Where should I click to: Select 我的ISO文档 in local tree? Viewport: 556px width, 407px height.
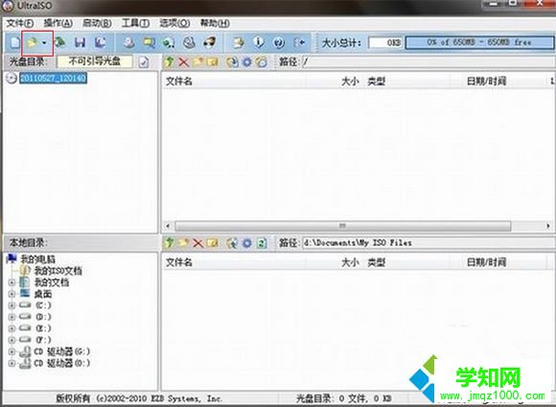(x=58, y=271)
